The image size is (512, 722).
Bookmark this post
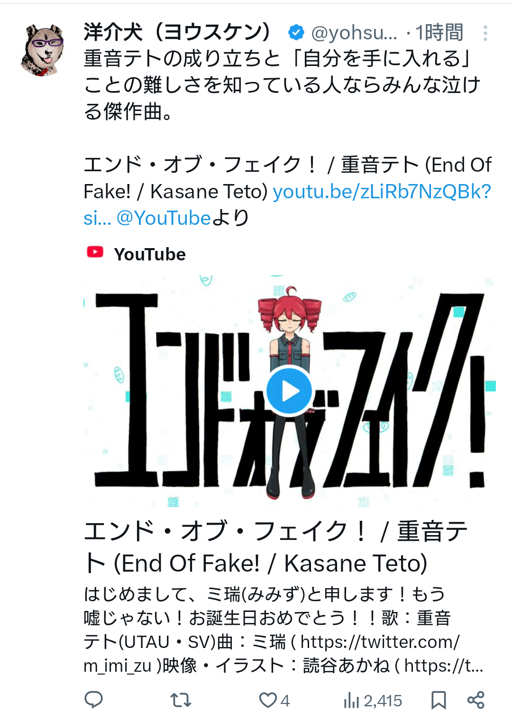click(439, 700)
